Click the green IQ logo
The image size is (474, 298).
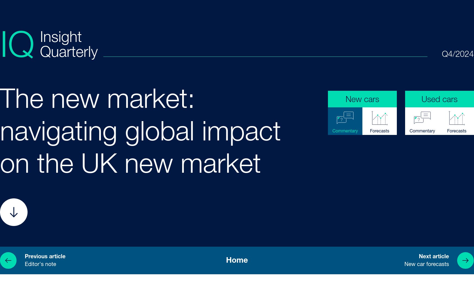click(18, 44)
